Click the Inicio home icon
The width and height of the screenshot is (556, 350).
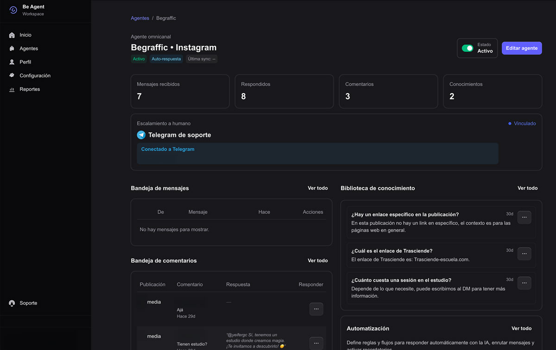pyautogui.click(x=12, y=35)
